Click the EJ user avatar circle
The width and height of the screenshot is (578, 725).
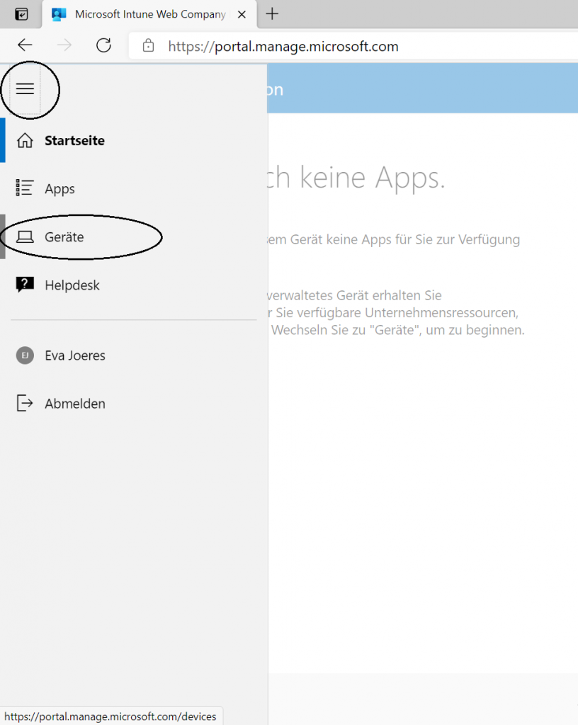tap(25, 355)
